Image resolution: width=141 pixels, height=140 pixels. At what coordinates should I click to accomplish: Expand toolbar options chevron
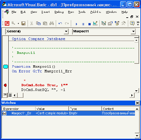(138, 23)
